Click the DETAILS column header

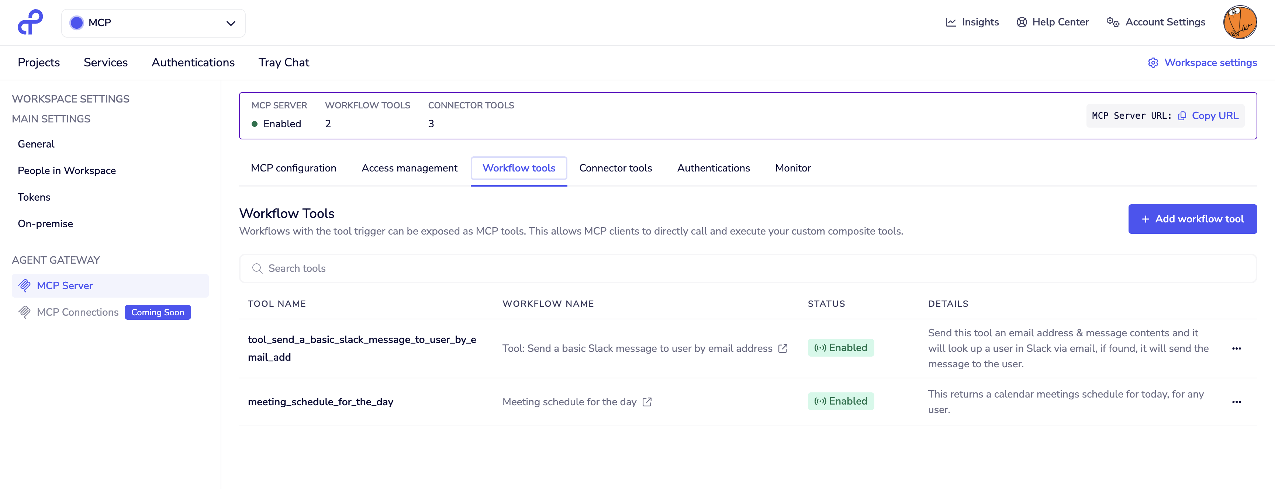tap(948, 304)
